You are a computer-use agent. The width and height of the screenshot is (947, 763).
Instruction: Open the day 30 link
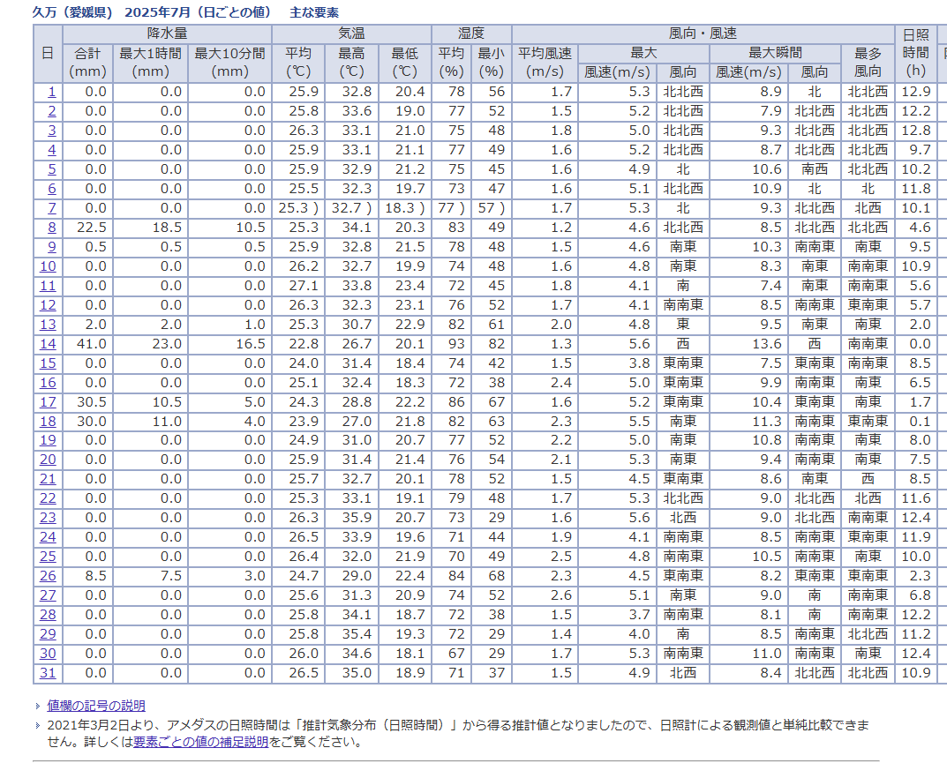tap(48, 654)
